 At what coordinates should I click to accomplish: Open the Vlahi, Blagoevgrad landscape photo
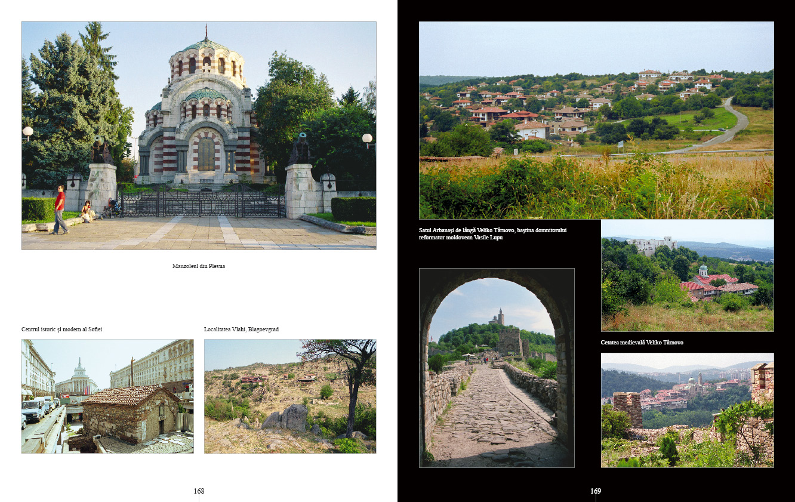pos(290,396)
